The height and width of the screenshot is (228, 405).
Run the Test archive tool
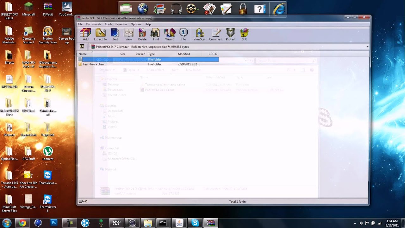[x=115, y=35]
